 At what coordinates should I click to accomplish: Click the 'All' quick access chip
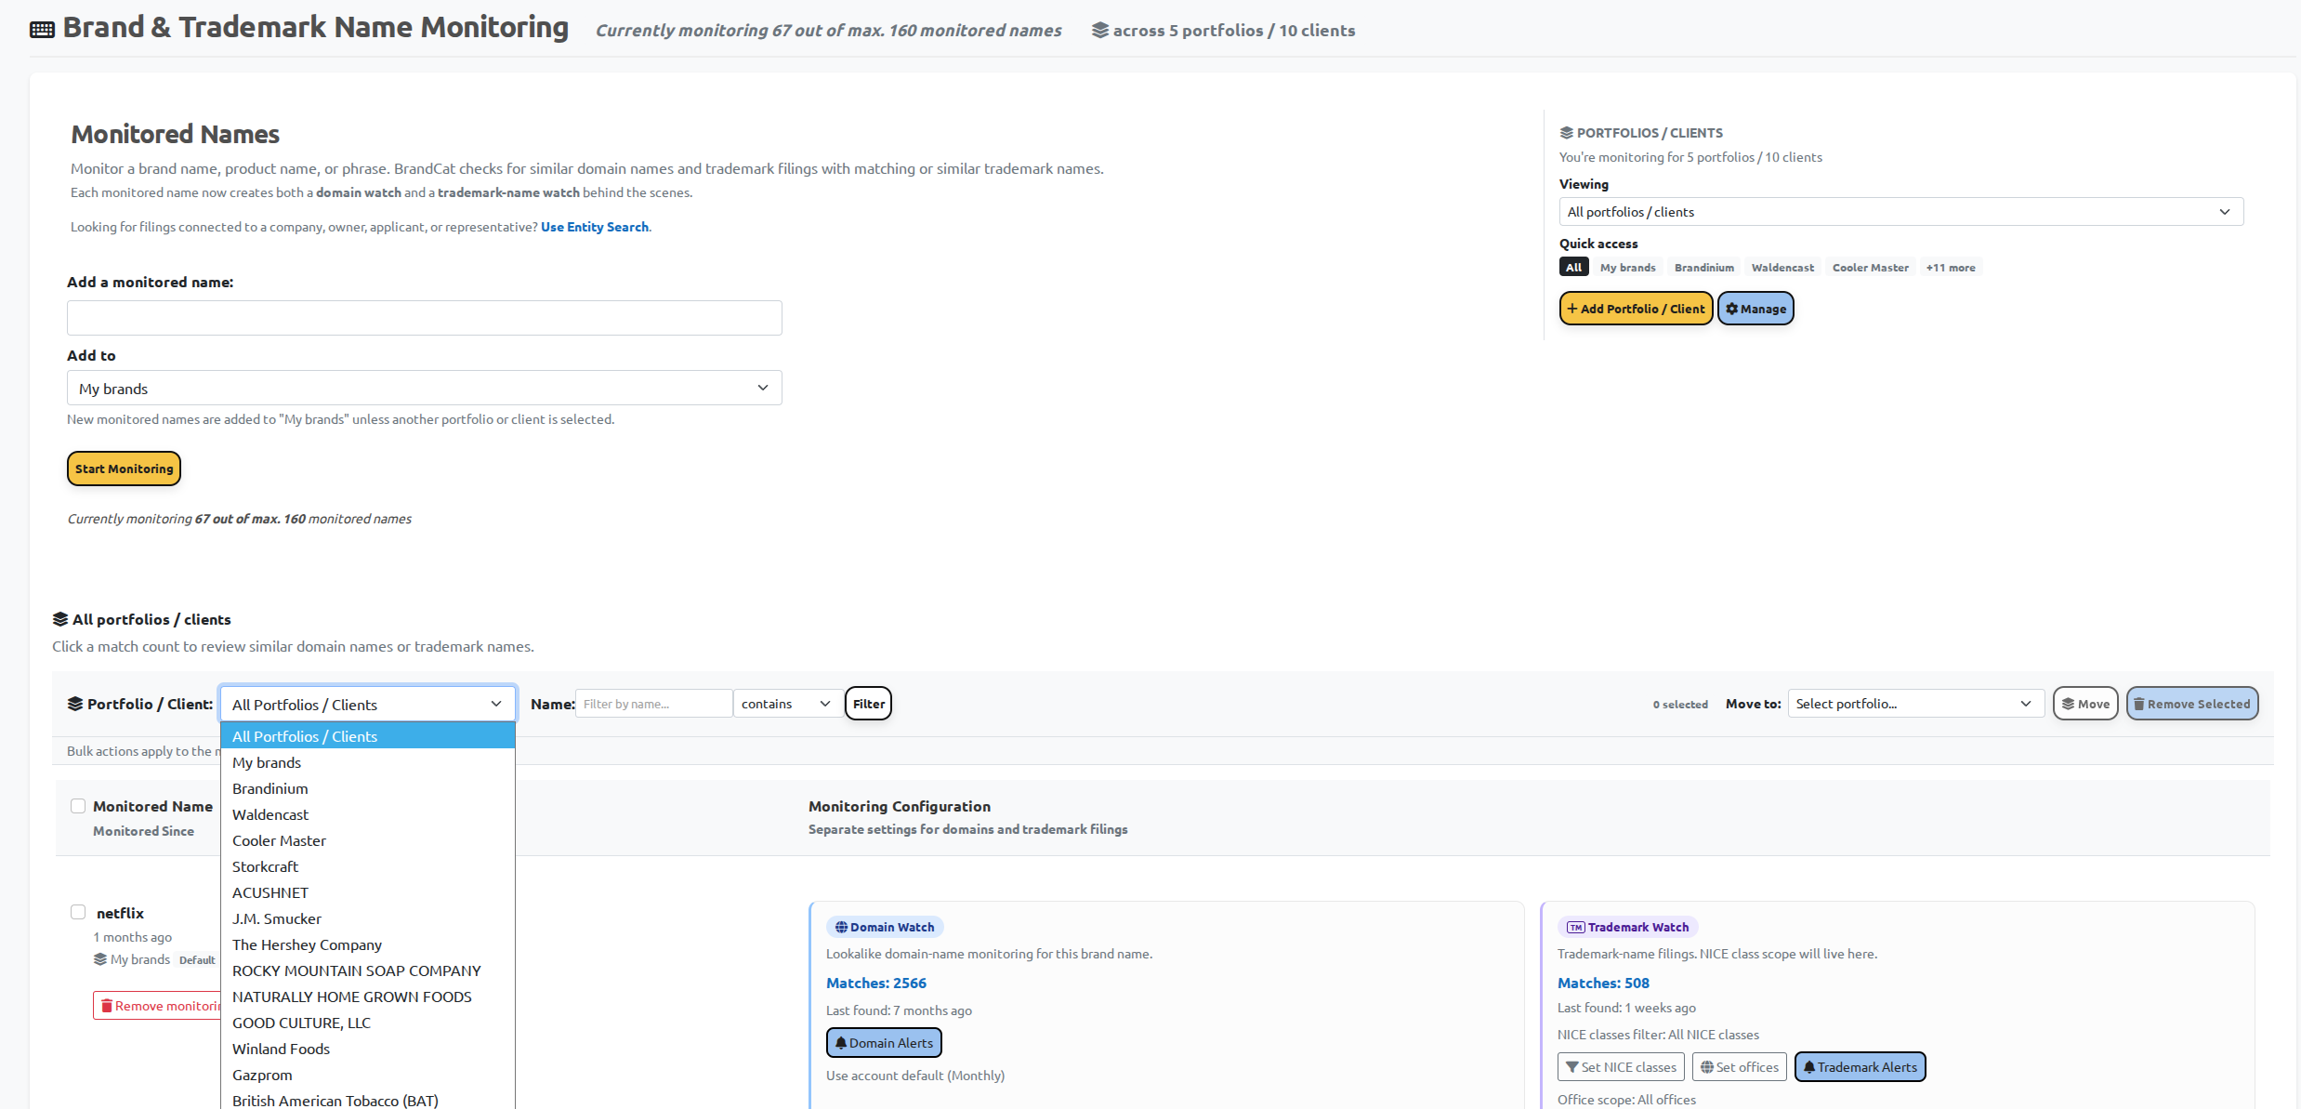pos(1573,267)
